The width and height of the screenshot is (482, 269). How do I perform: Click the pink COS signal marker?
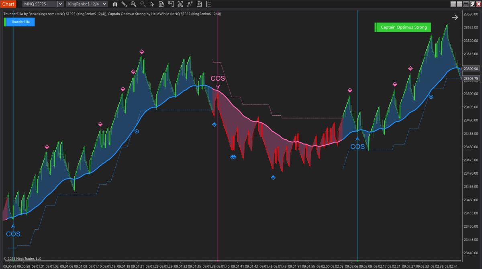[x=218, y=79]
